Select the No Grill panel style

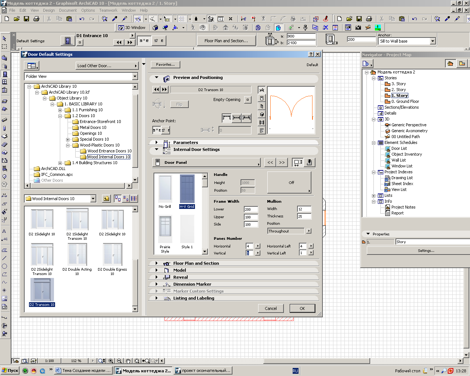pyautogui.click(x=165, y=192)
